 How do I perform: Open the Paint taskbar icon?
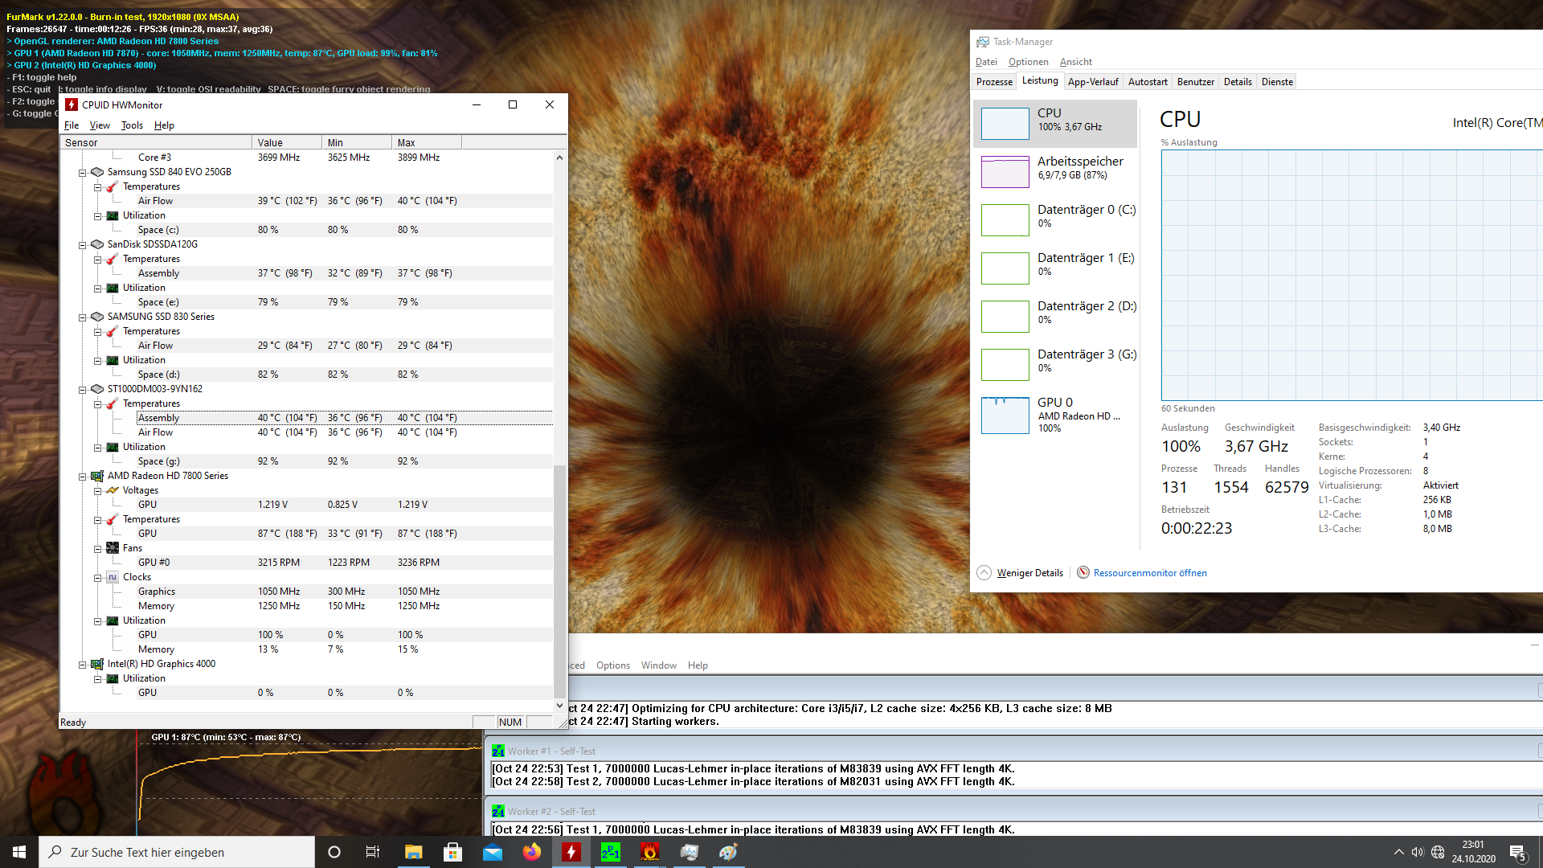[729, 852]
